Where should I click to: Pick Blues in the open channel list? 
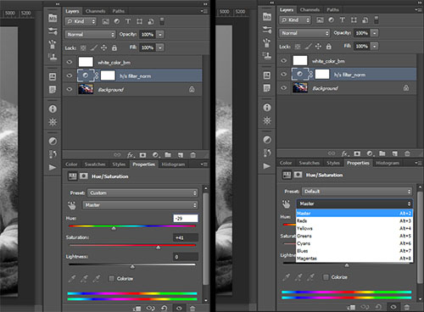354,251
